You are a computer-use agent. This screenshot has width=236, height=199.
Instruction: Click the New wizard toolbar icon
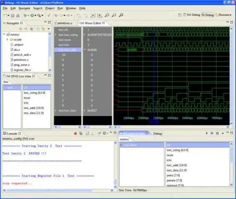point(5,15)
